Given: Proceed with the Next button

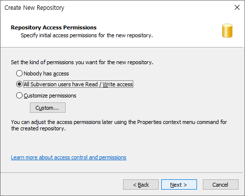Looking at the screenshot, I should 179,185.
